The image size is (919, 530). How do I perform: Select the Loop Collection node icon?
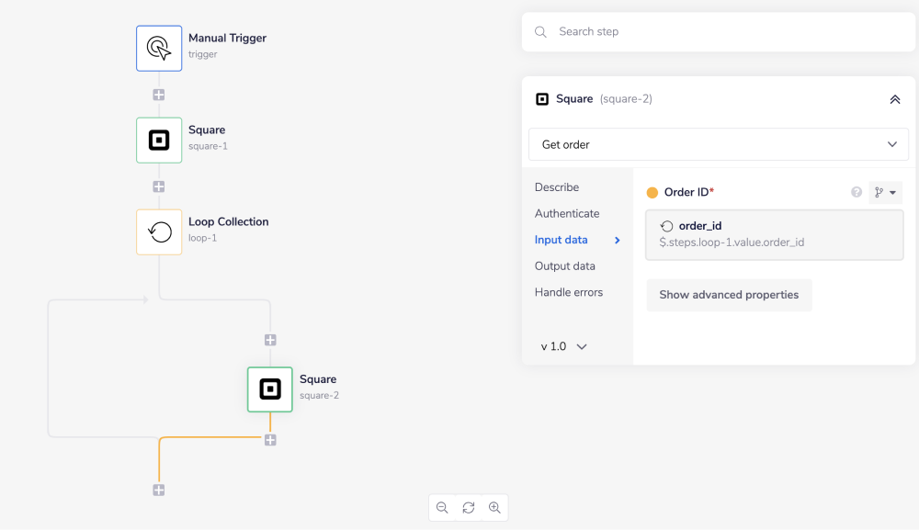[159, 231]
